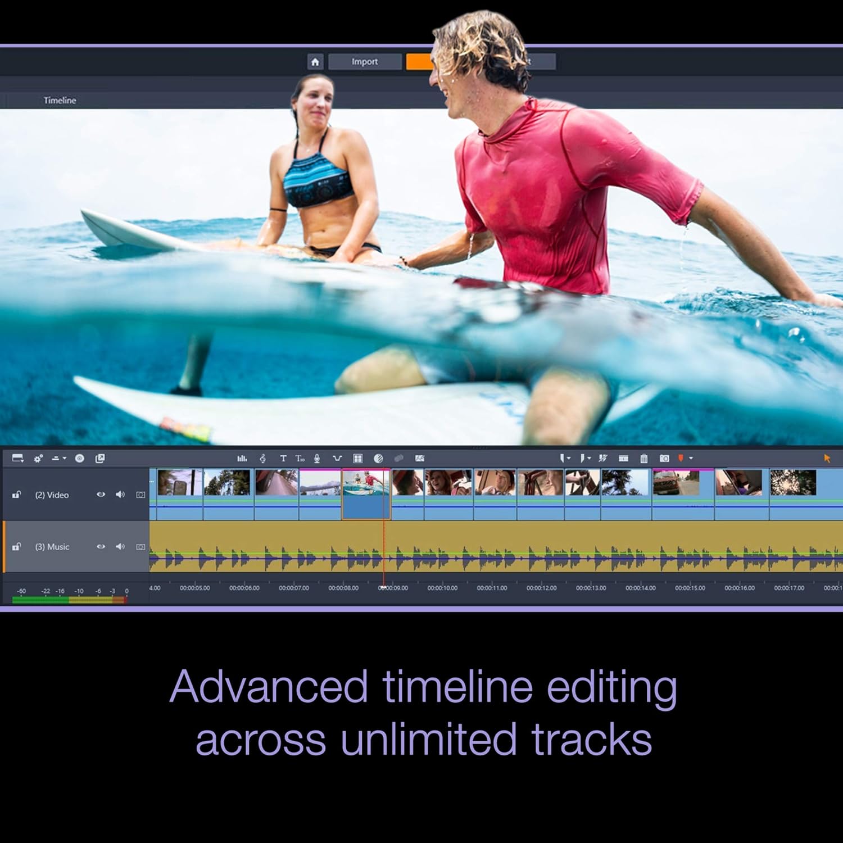Image resolution: width=843 pixels, height=843 pixels.
Task: Toggle the (3) Music track monitor icon
Action: coord(140,547)
